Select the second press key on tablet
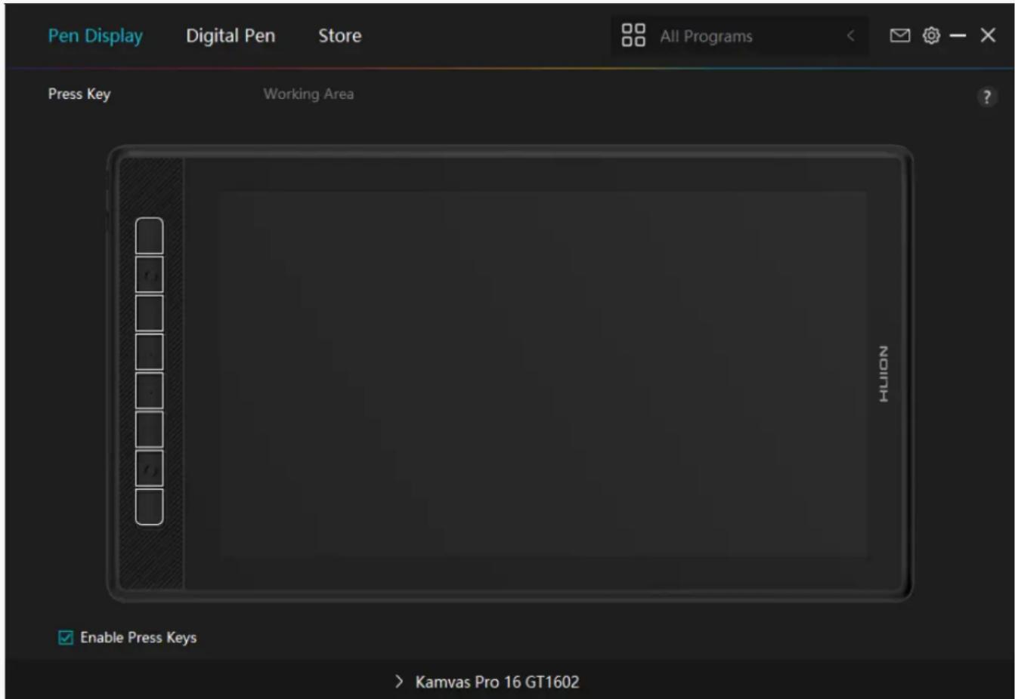The height and width of the screenshot is (699, 1015). 150,275
